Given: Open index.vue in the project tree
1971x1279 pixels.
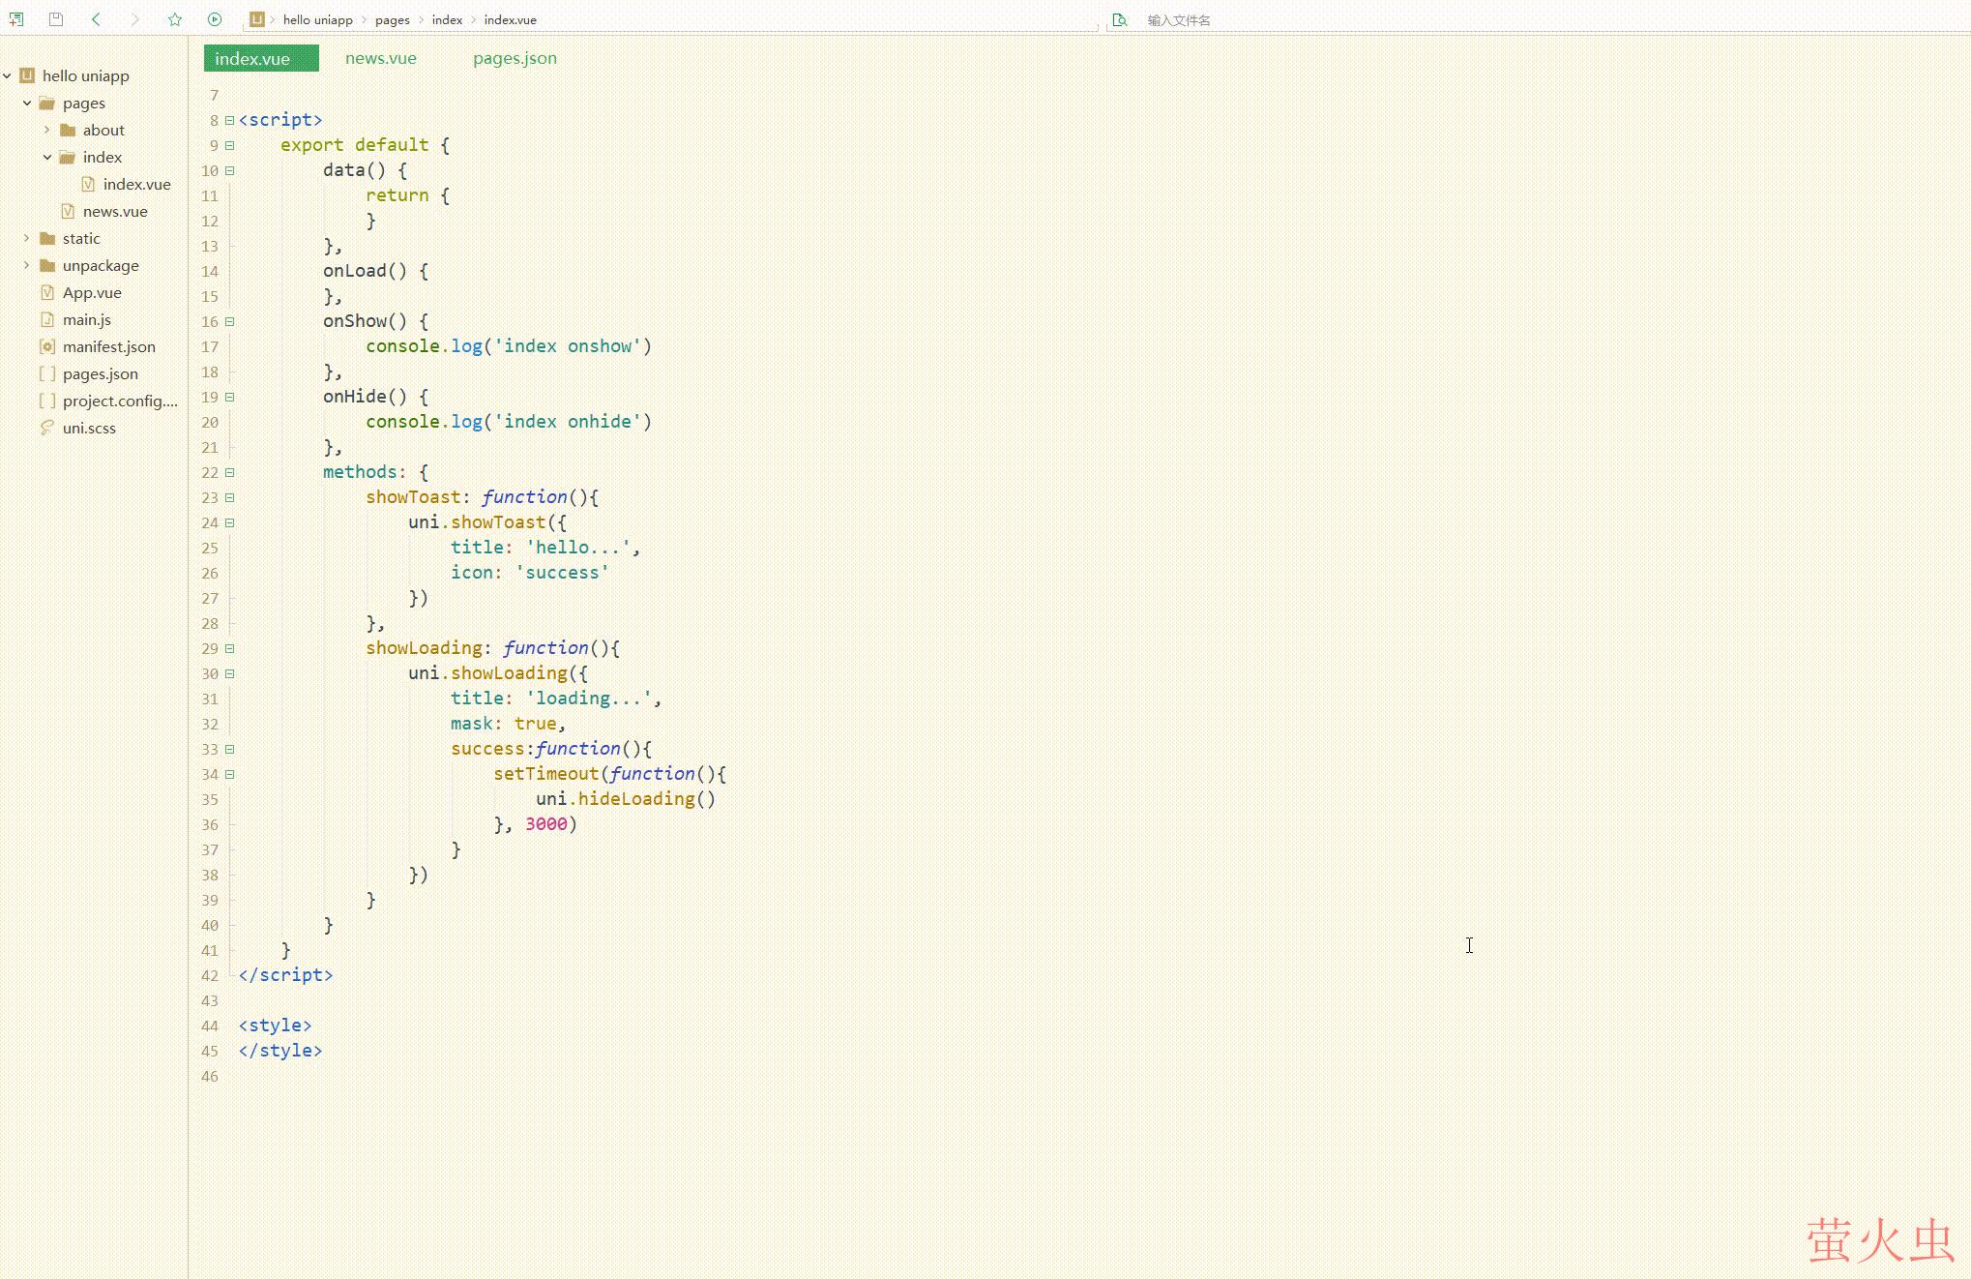Looking at the screenshot, I should 136,184.
